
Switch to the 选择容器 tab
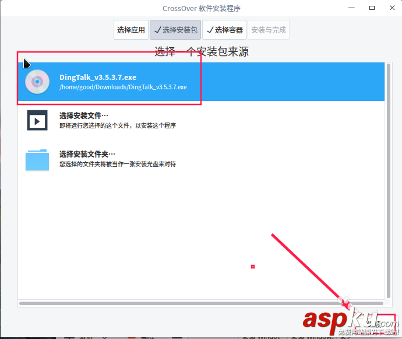[x=224, y=30]
